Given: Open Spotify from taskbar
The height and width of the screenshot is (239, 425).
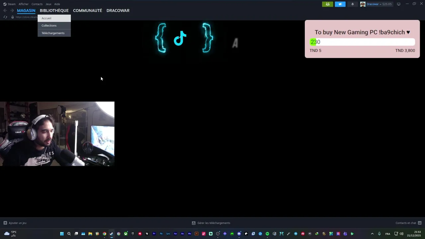Looking at the screenshot, I should click(267, 234).
